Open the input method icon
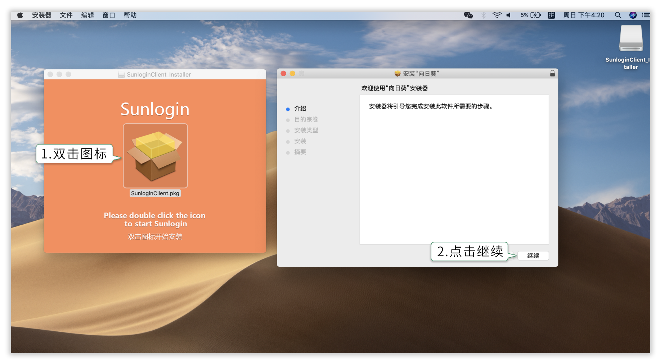The height and width of the screenshot is (363, 660). coord(551,15)
